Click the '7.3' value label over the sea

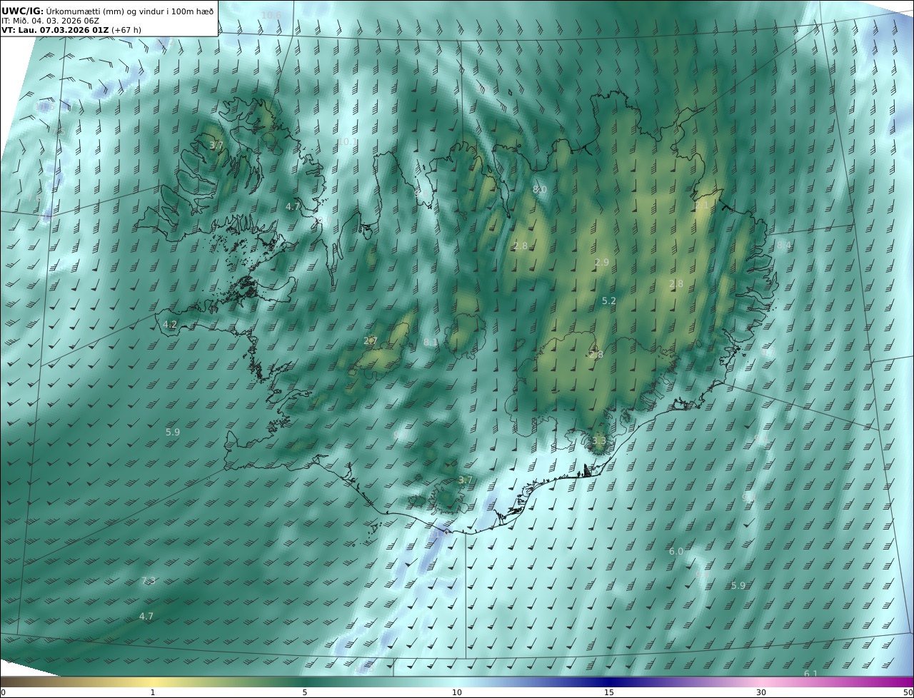pyautogui.click(x=149, y=581)
